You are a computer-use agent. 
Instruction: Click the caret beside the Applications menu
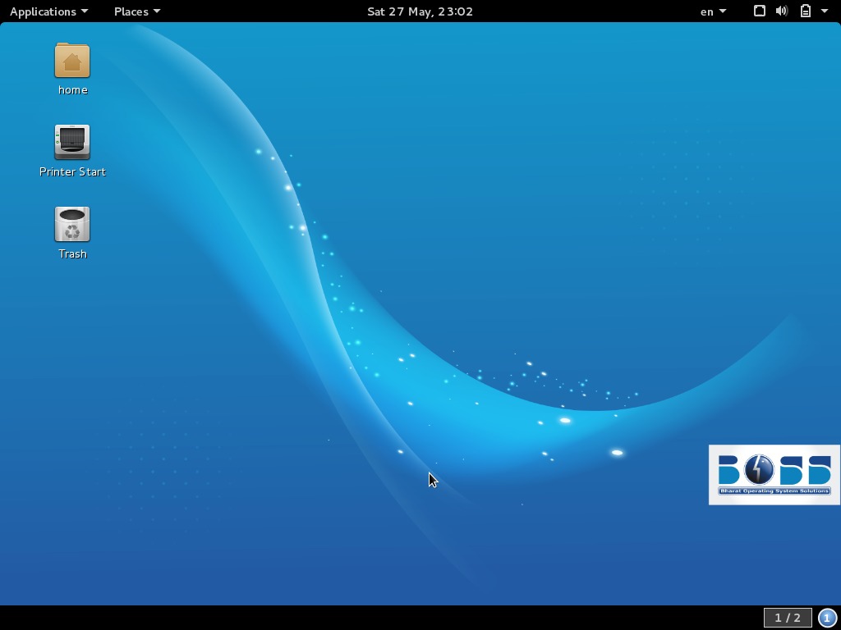coord(82,11)
